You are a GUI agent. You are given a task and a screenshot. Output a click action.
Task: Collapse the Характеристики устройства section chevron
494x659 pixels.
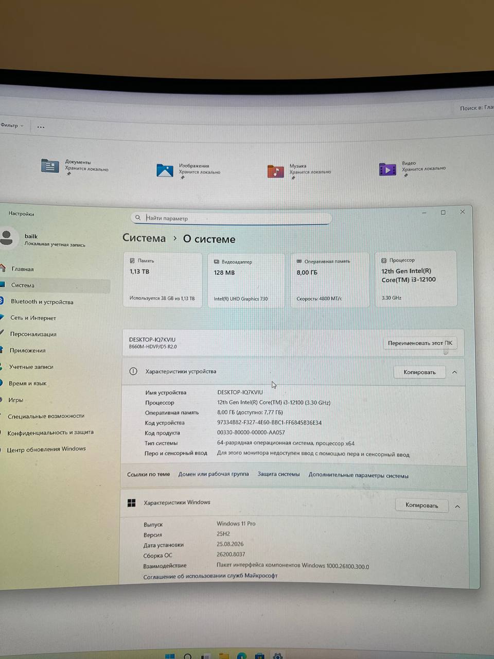(454, 372)
